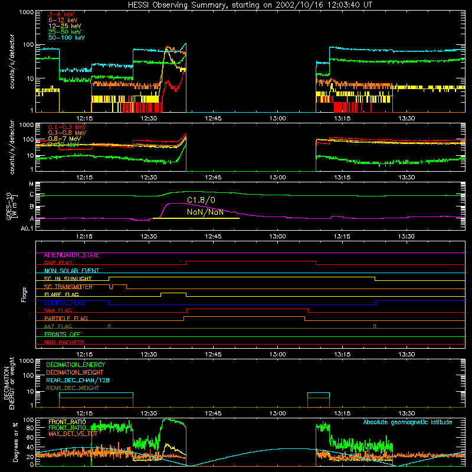Click the yellow flare interval bar in GOES panel
The image size is (472, 472).
(x=196, y=218)
